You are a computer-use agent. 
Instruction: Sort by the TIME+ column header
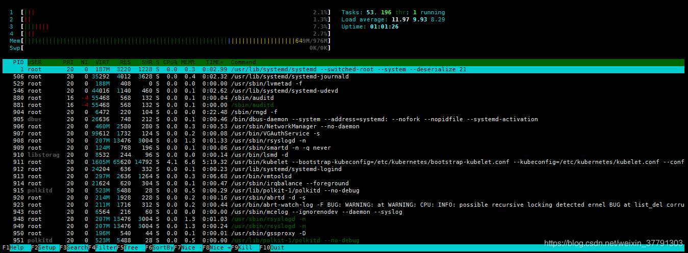[x=215, y=62]
